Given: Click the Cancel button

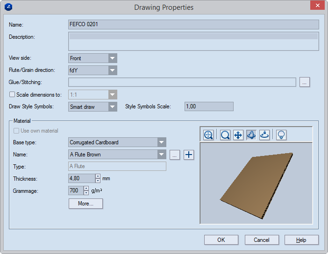Looking at the screenshot, I should (x=261, y=240).
